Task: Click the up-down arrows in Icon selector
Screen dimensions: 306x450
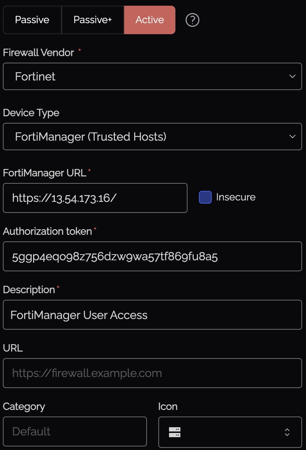Action: coord(287,432)
